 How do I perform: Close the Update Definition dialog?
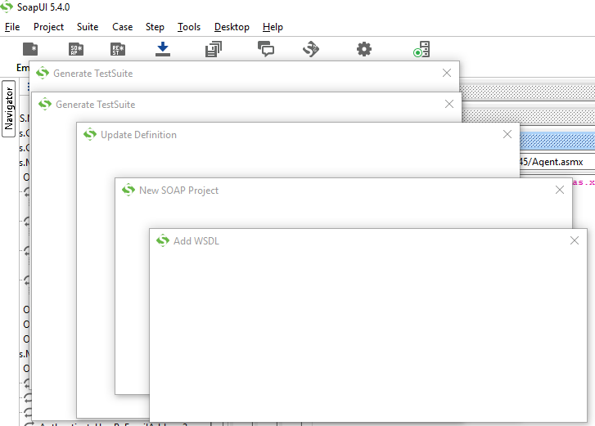[x=507, y=134]
